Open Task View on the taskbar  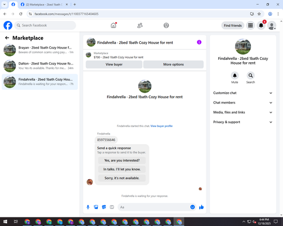16,221
